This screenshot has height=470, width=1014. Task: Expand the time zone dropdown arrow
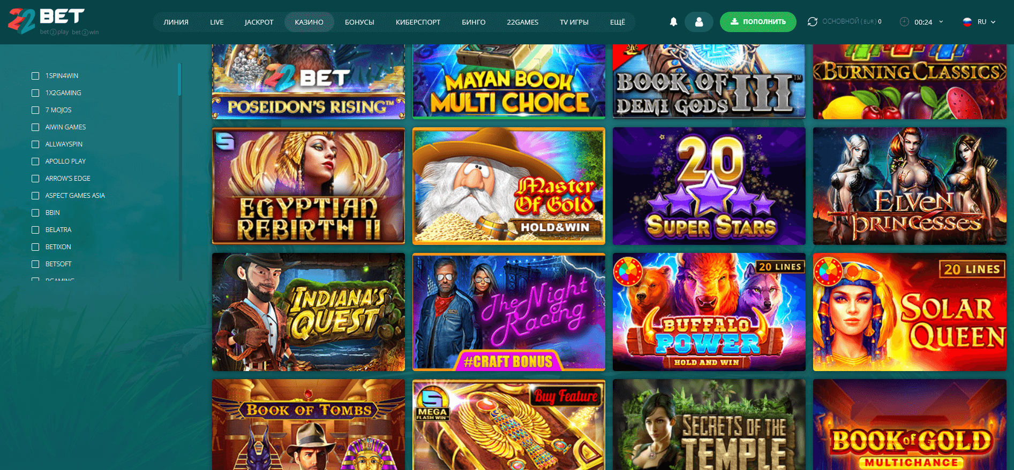(941, 22)
